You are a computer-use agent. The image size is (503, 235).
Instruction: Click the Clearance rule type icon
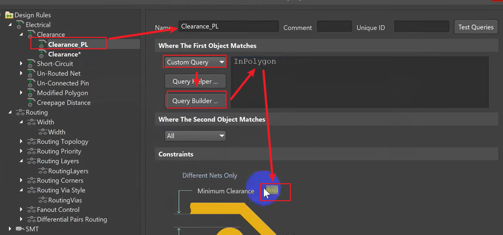pyautogui.click(x=31, y=35)
